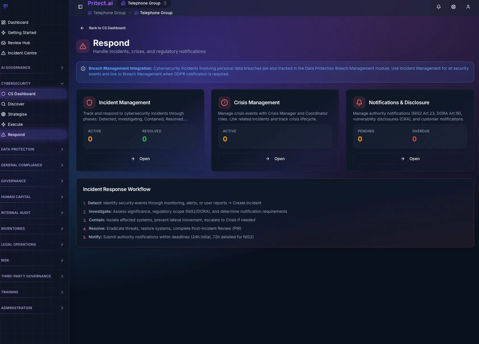
Task: Expand the AI Governance section
Action: coord(32,68)
